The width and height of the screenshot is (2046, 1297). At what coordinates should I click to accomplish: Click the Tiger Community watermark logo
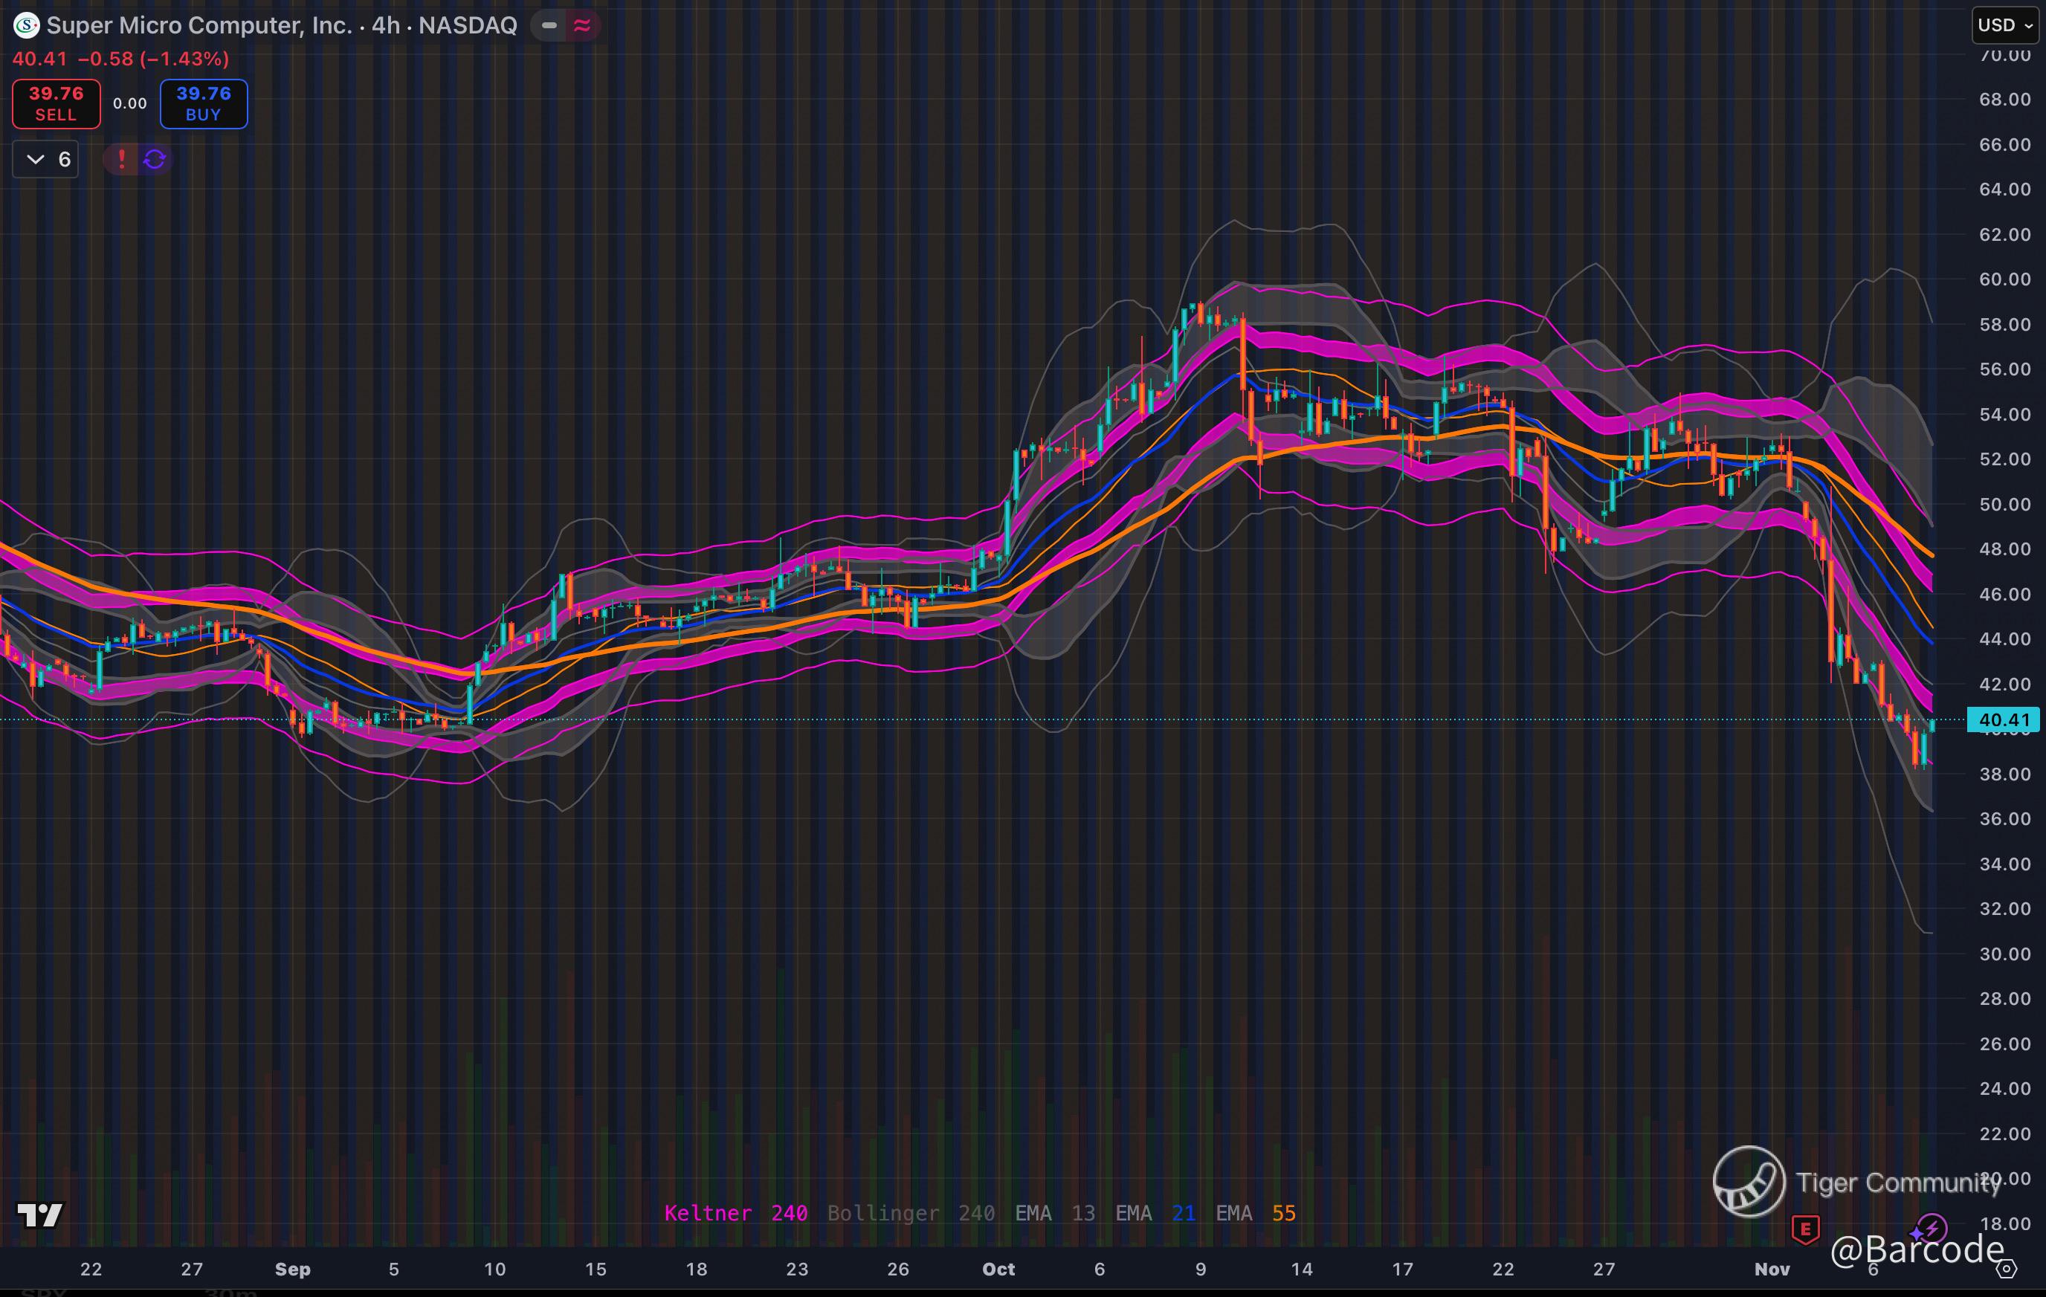pyautogui.click(x=1748, y=1182)
